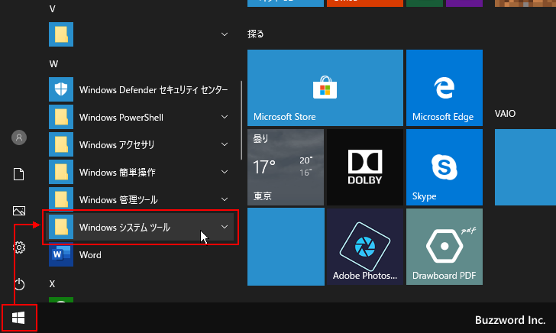The height and width of the screenshot is (333, 556).
Task: Jump via the letter W header
Action: tap(53, 64)
